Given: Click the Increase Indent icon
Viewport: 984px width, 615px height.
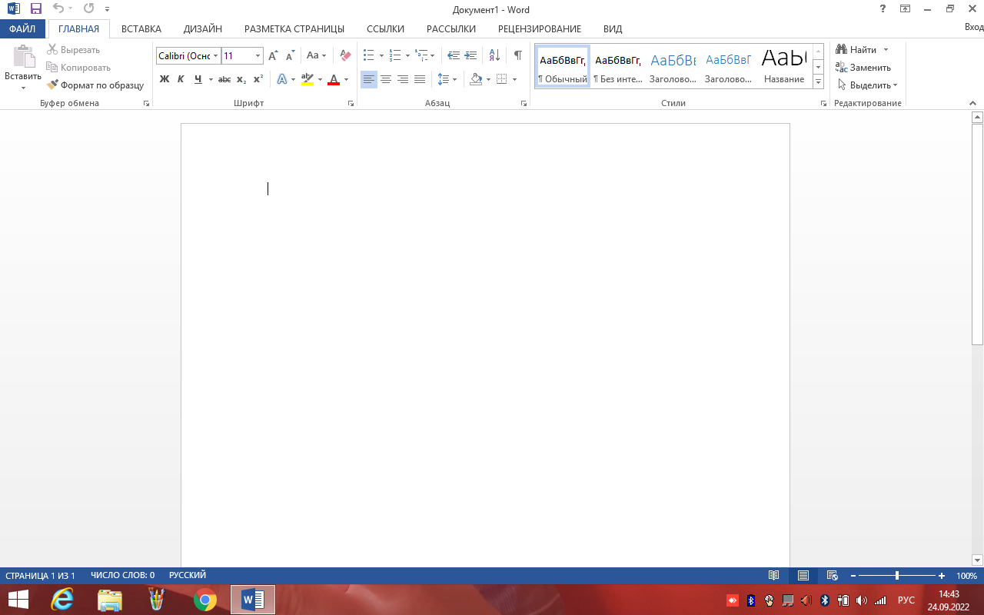Looking at the screenshot, I should tap(470, 55).
